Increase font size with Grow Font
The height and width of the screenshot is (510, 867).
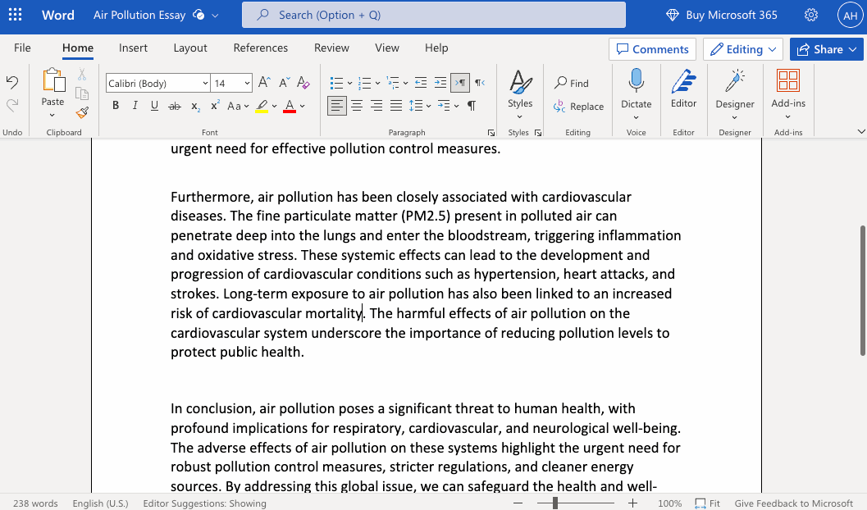click(264, 83)
